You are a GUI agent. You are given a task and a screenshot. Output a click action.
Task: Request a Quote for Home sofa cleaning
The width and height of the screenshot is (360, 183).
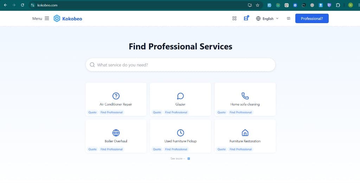[x=221, y=113]
